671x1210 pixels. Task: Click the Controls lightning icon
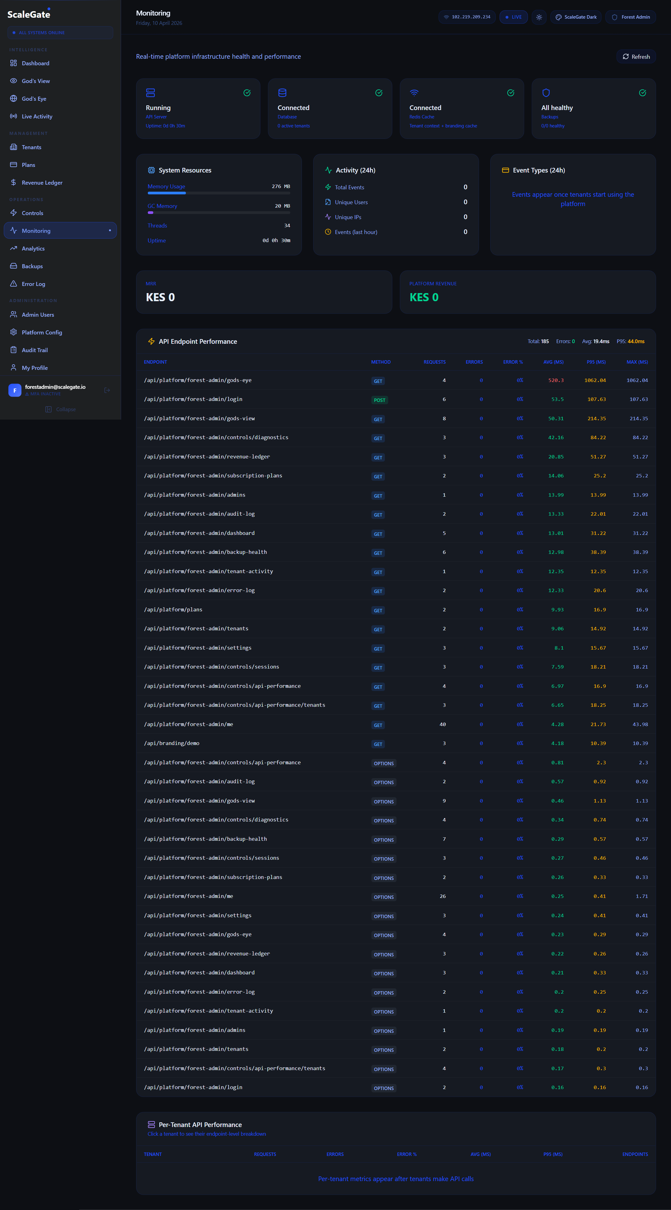(14, 213)
